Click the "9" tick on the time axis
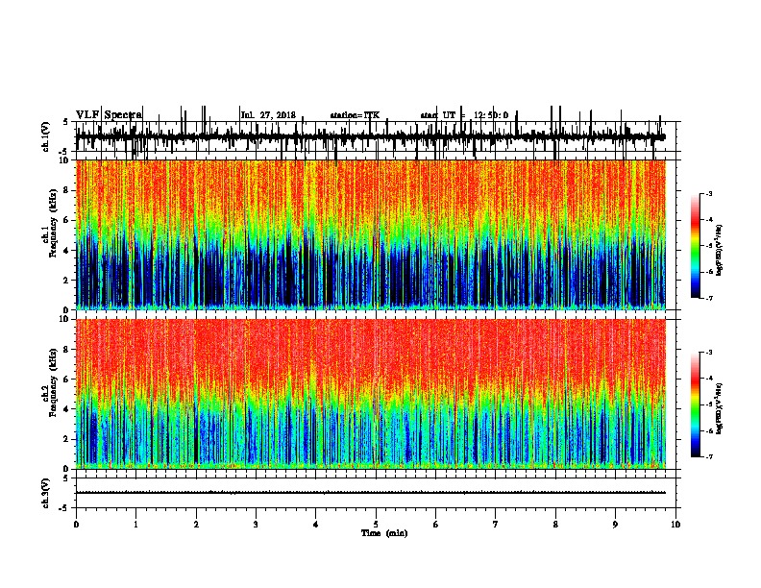Screen dimensions: 761x588 coord(615,525)
